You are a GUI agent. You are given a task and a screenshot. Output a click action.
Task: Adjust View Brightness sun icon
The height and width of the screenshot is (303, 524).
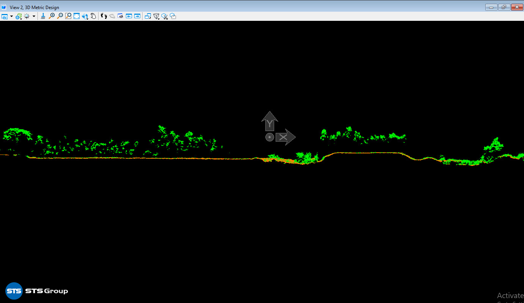point(27,16)
